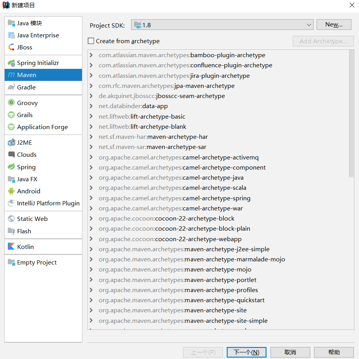The width and height of the screenshot is (359, 359).
Task: Expand maven-archetype-quickstart entry
Action: coord(91,300)
